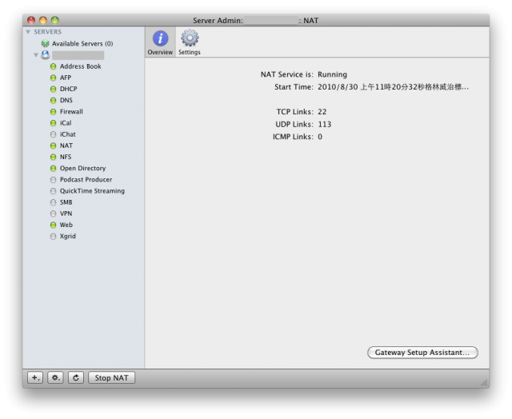Click the Start Time value 2010/8/30
Screen dimensions: 512x419
point(393,87)
